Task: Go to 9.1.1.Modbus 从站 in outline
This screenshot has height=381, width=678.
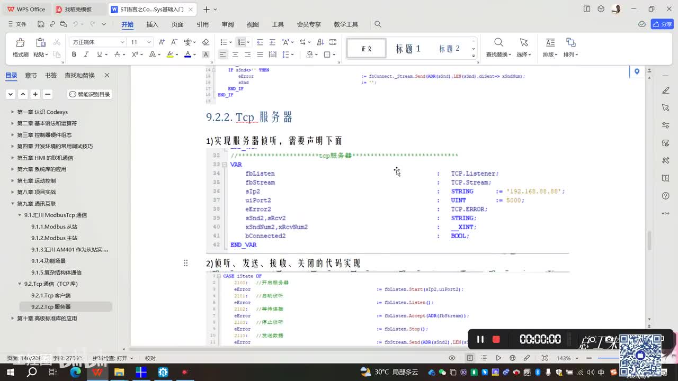Action: tap(54, 226)
